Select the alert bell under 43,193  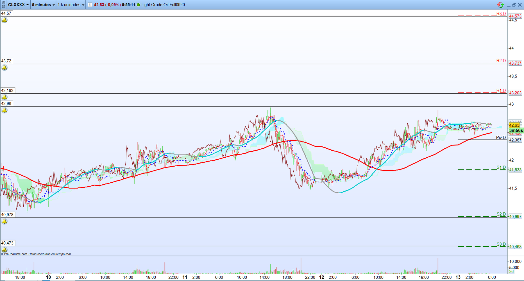[4, 97]
